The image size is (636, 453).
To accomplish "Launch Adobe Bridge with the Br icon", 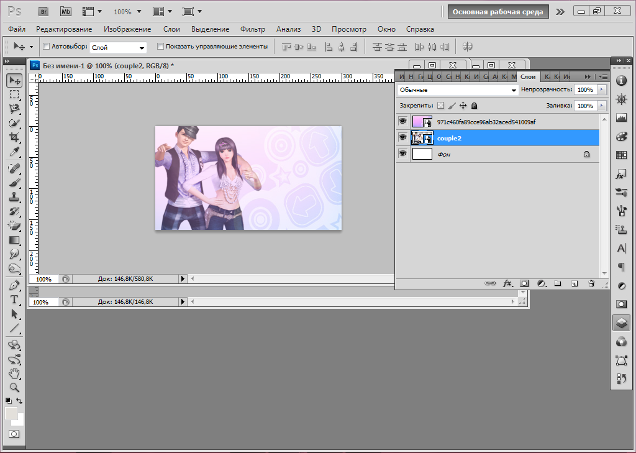I will pyautogui.click(x=43, y=11).
